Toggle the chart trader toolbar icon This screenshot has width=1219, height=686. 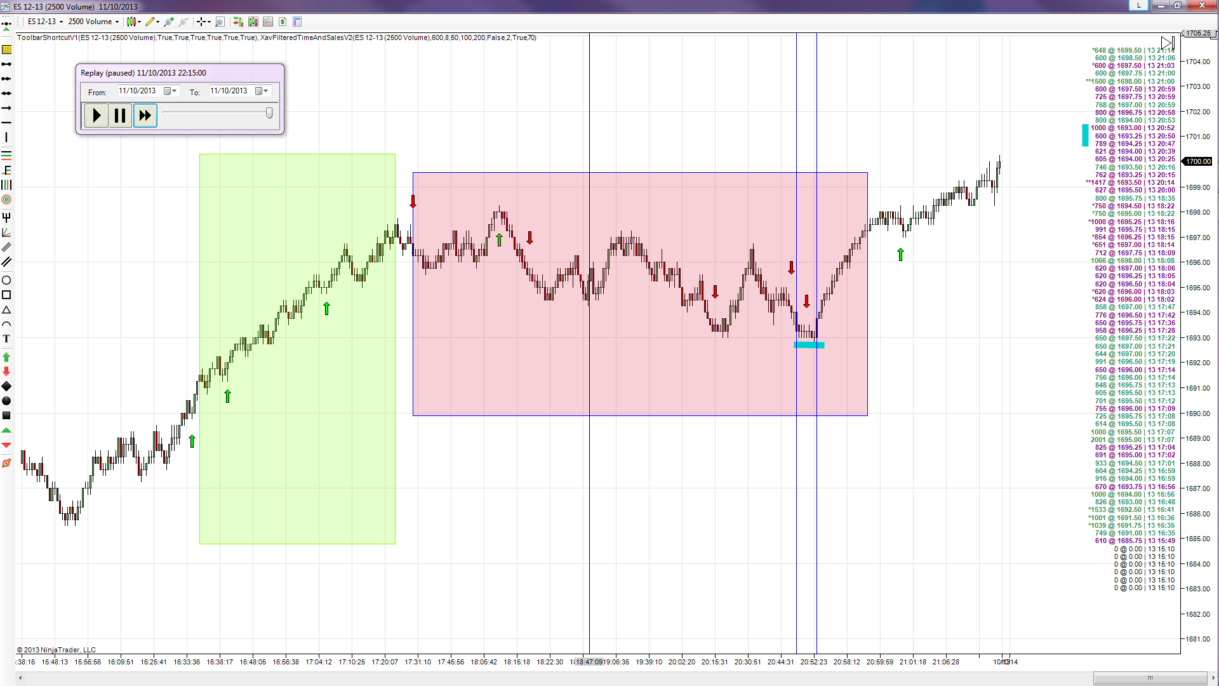(x=238, y=22)
